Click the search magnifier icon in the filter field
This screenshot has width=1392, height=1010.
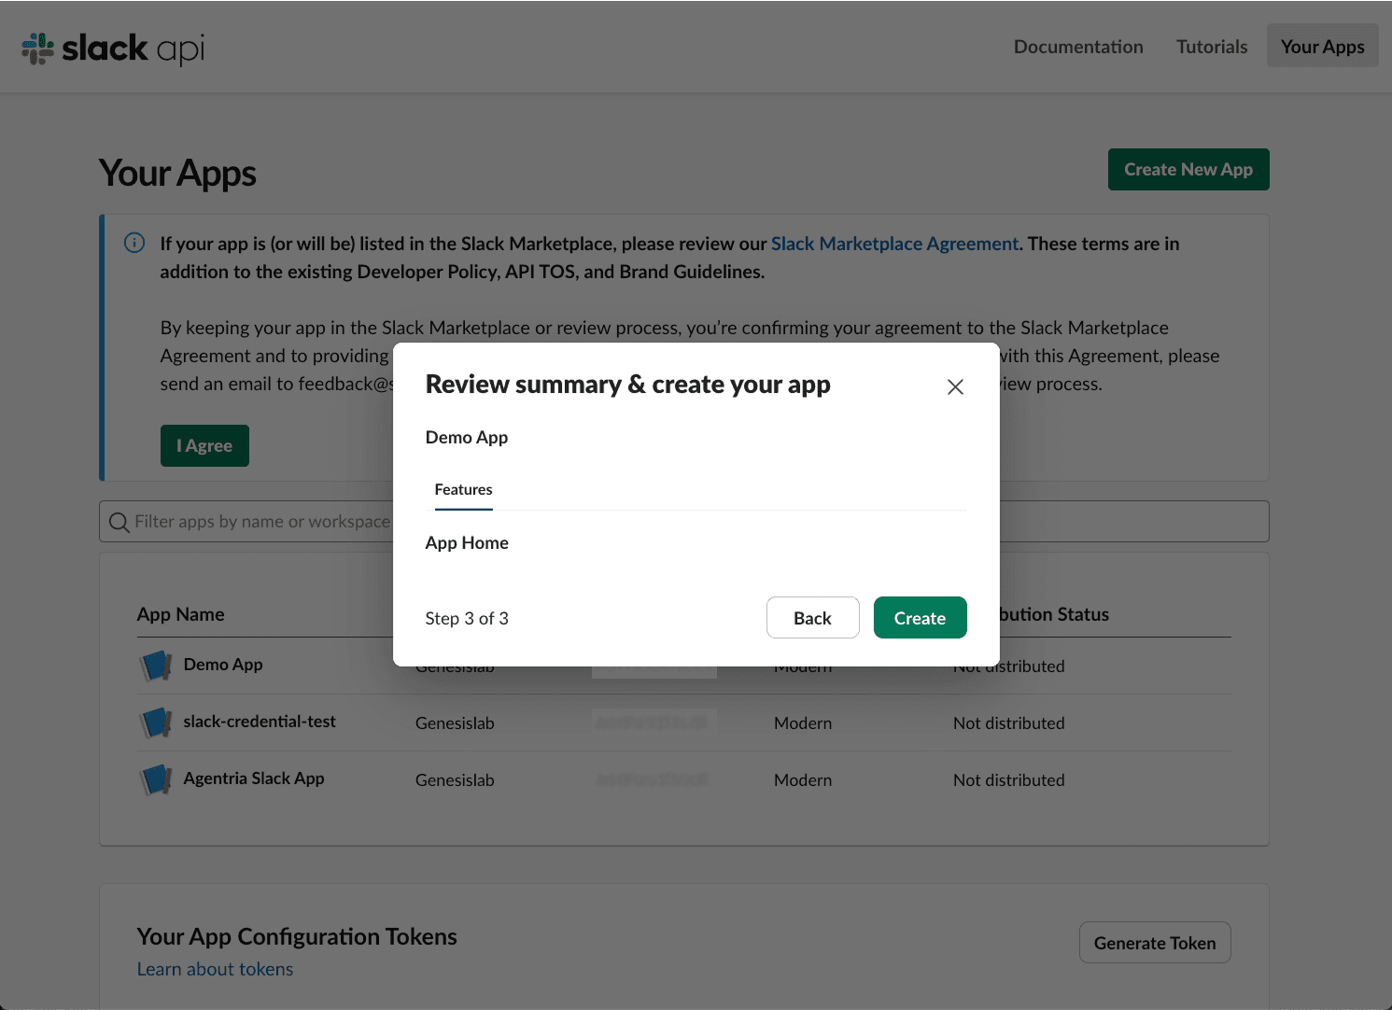tap(120, 522)
